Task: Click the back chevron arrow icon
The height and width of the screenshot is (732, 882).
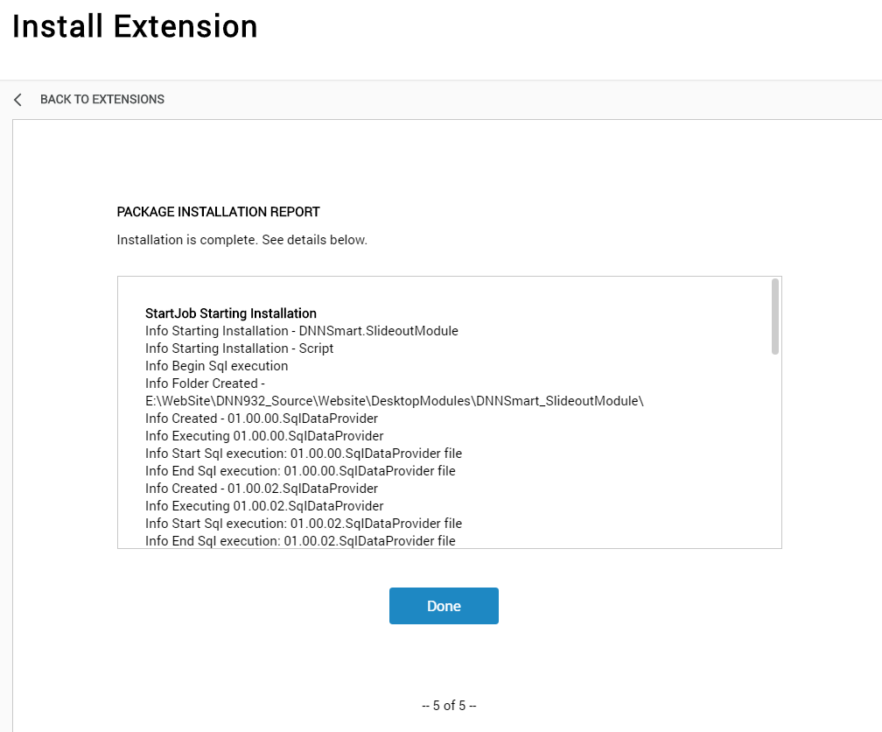Action: coord(18,100)
